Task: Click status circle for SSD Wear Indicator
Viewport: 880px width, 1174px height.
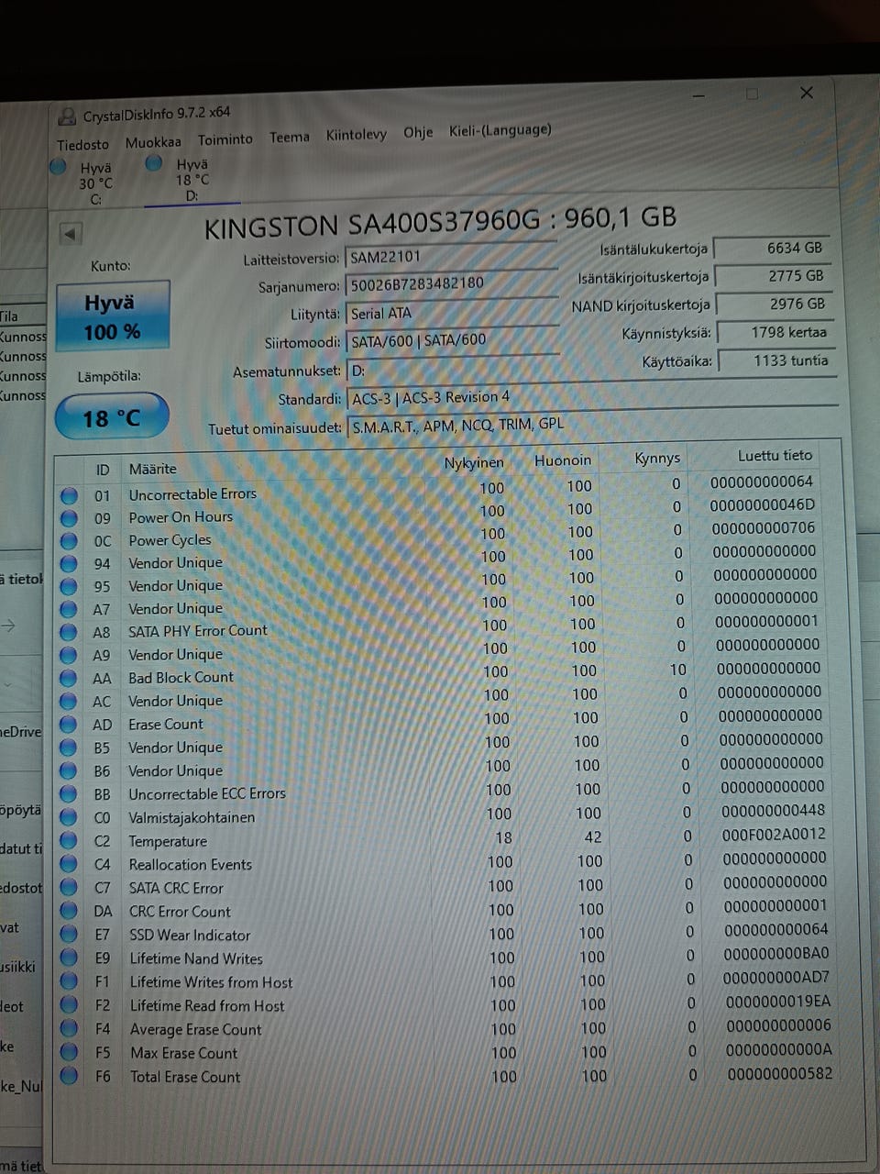Action: coord(69,935)
